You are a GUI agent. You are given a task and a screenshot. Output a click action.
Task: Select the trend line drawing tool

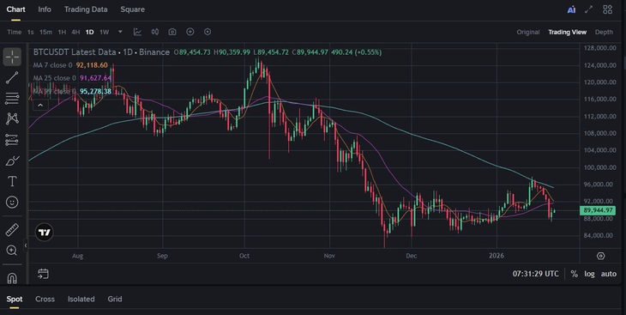pyautogui.click(x=12, y=77)
